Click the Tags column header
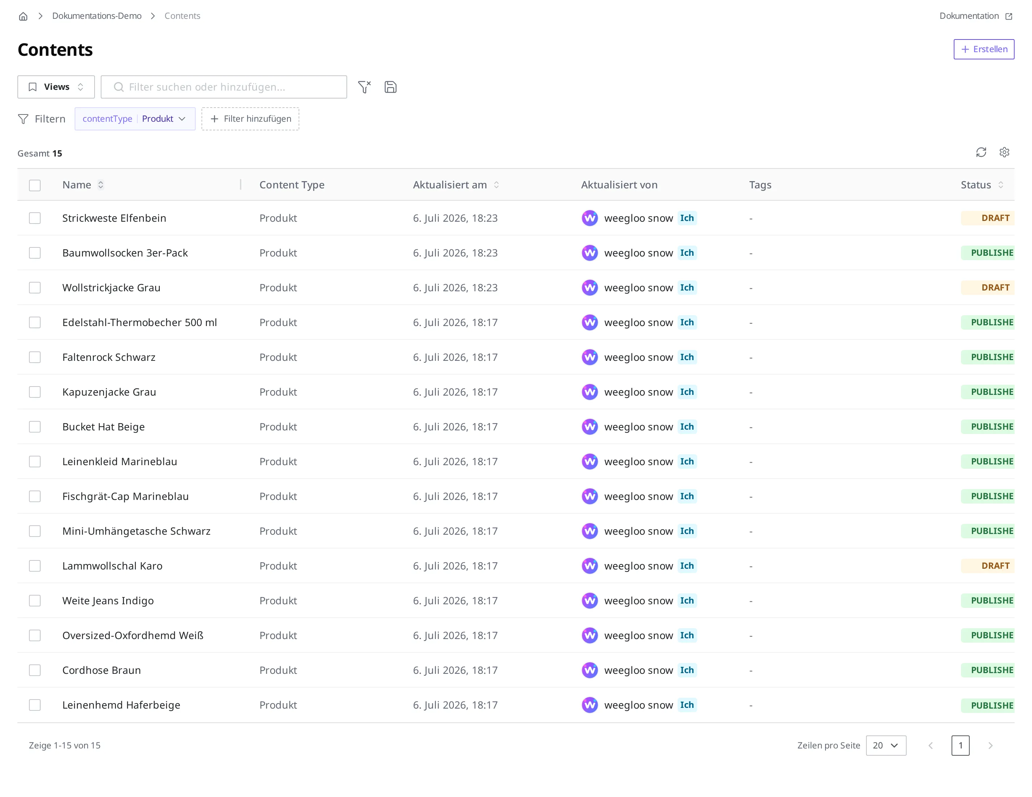The height and width of the screenshot is (797, 1032). [760, 185]
